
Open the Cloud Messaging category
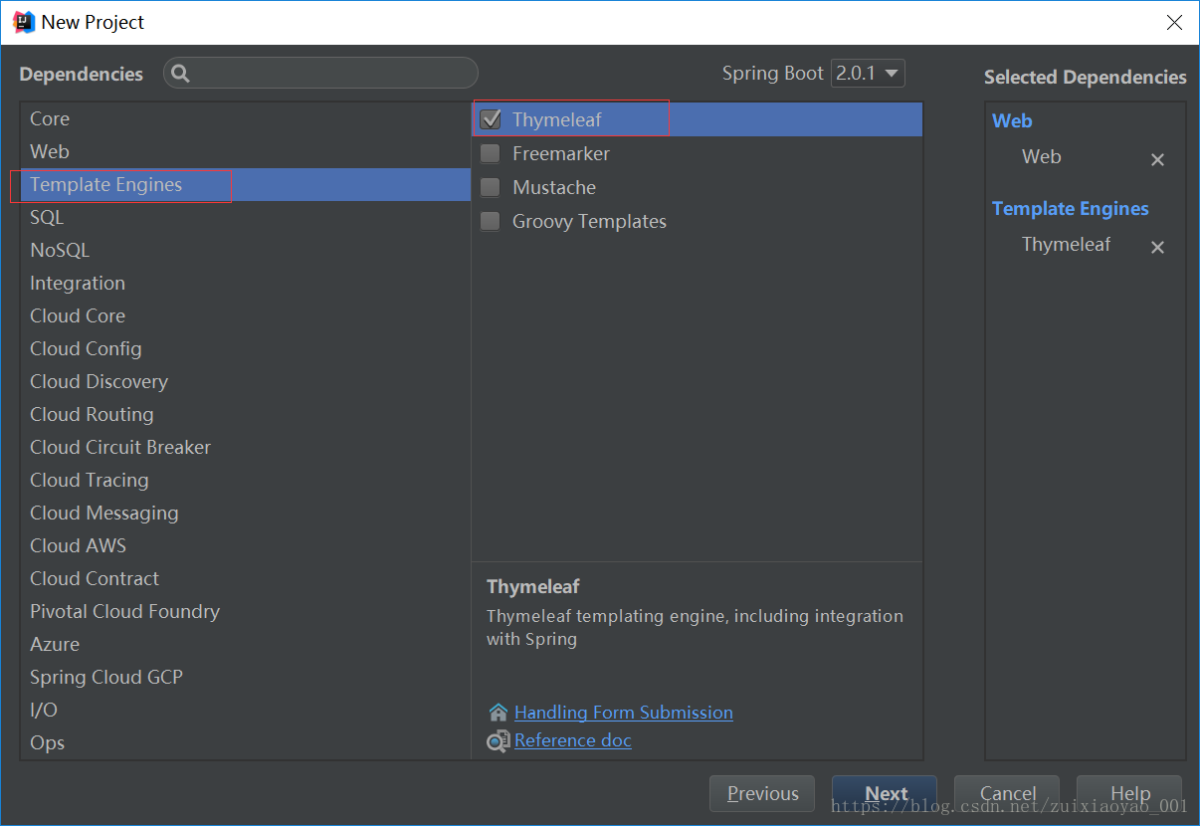point(245,513)
